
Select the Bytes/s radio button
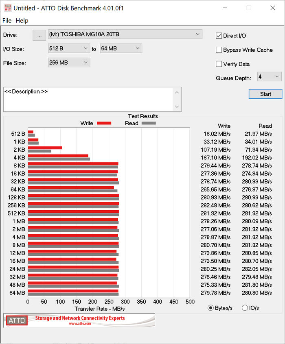tap(210, 308)
